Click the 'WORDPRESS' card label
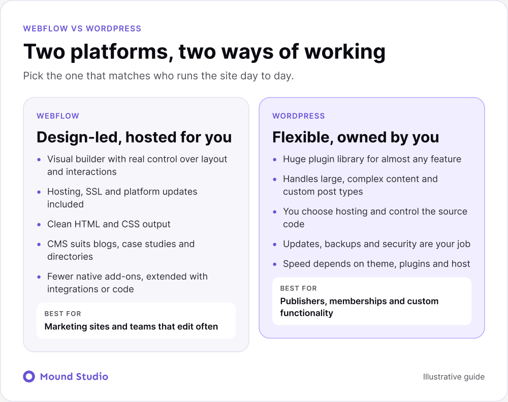 tap(298, 116)
